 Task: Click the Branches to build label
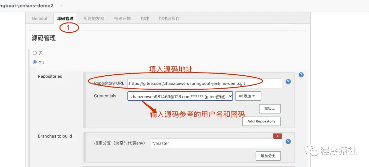(55, 136)
